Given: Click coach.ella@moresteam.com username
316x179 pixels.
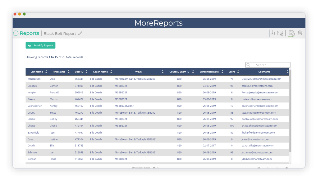Looking at the screenshot, I should pos(258,145).
